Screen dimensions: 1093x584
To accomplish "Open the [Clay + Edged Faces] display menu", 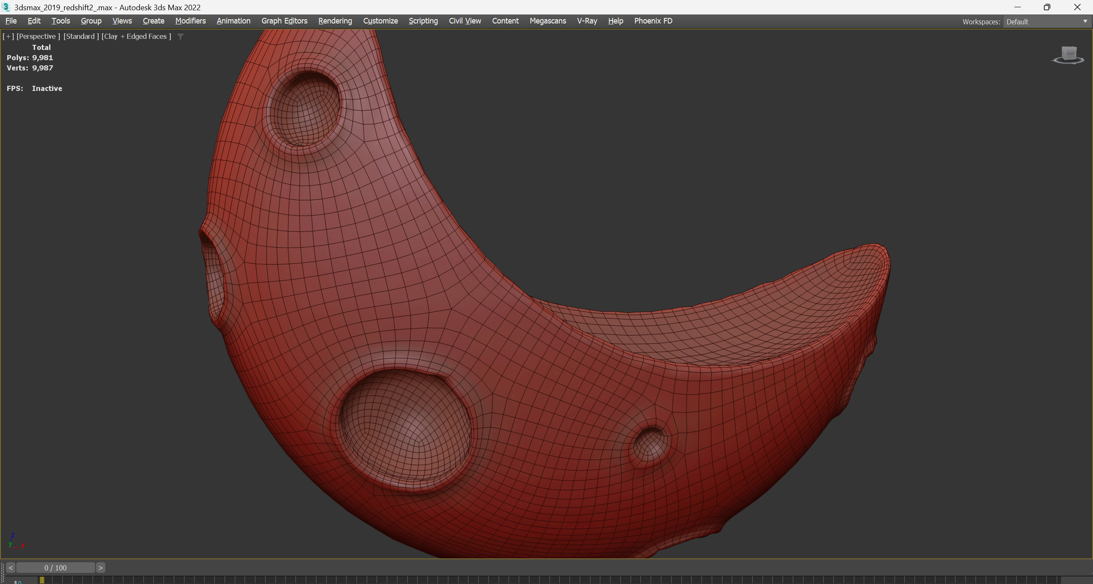I will pyautogui.click(x=136, y=37).
